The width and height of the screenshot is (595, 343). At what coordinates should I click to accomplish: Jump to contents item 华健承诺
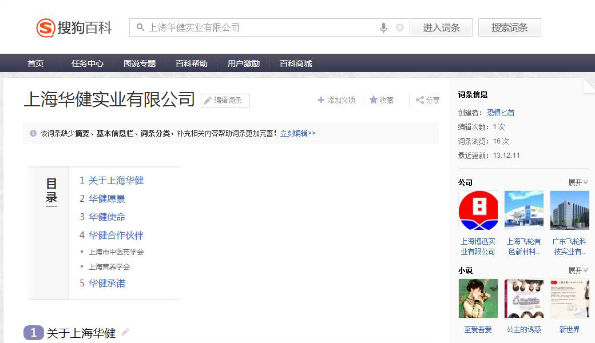(x=107, y=283)
